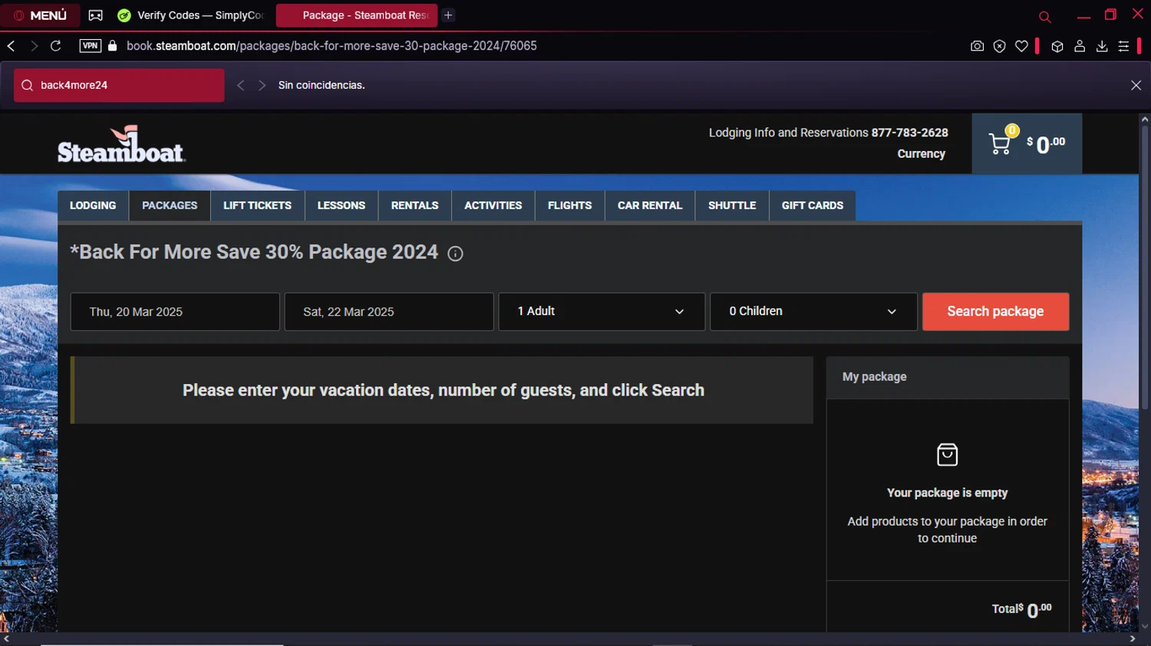The width and height of the screenshot is (1151, 646).
Task: Pick the check-in date Thu, 20 Mar 2025
Action: tap(175, 312)
